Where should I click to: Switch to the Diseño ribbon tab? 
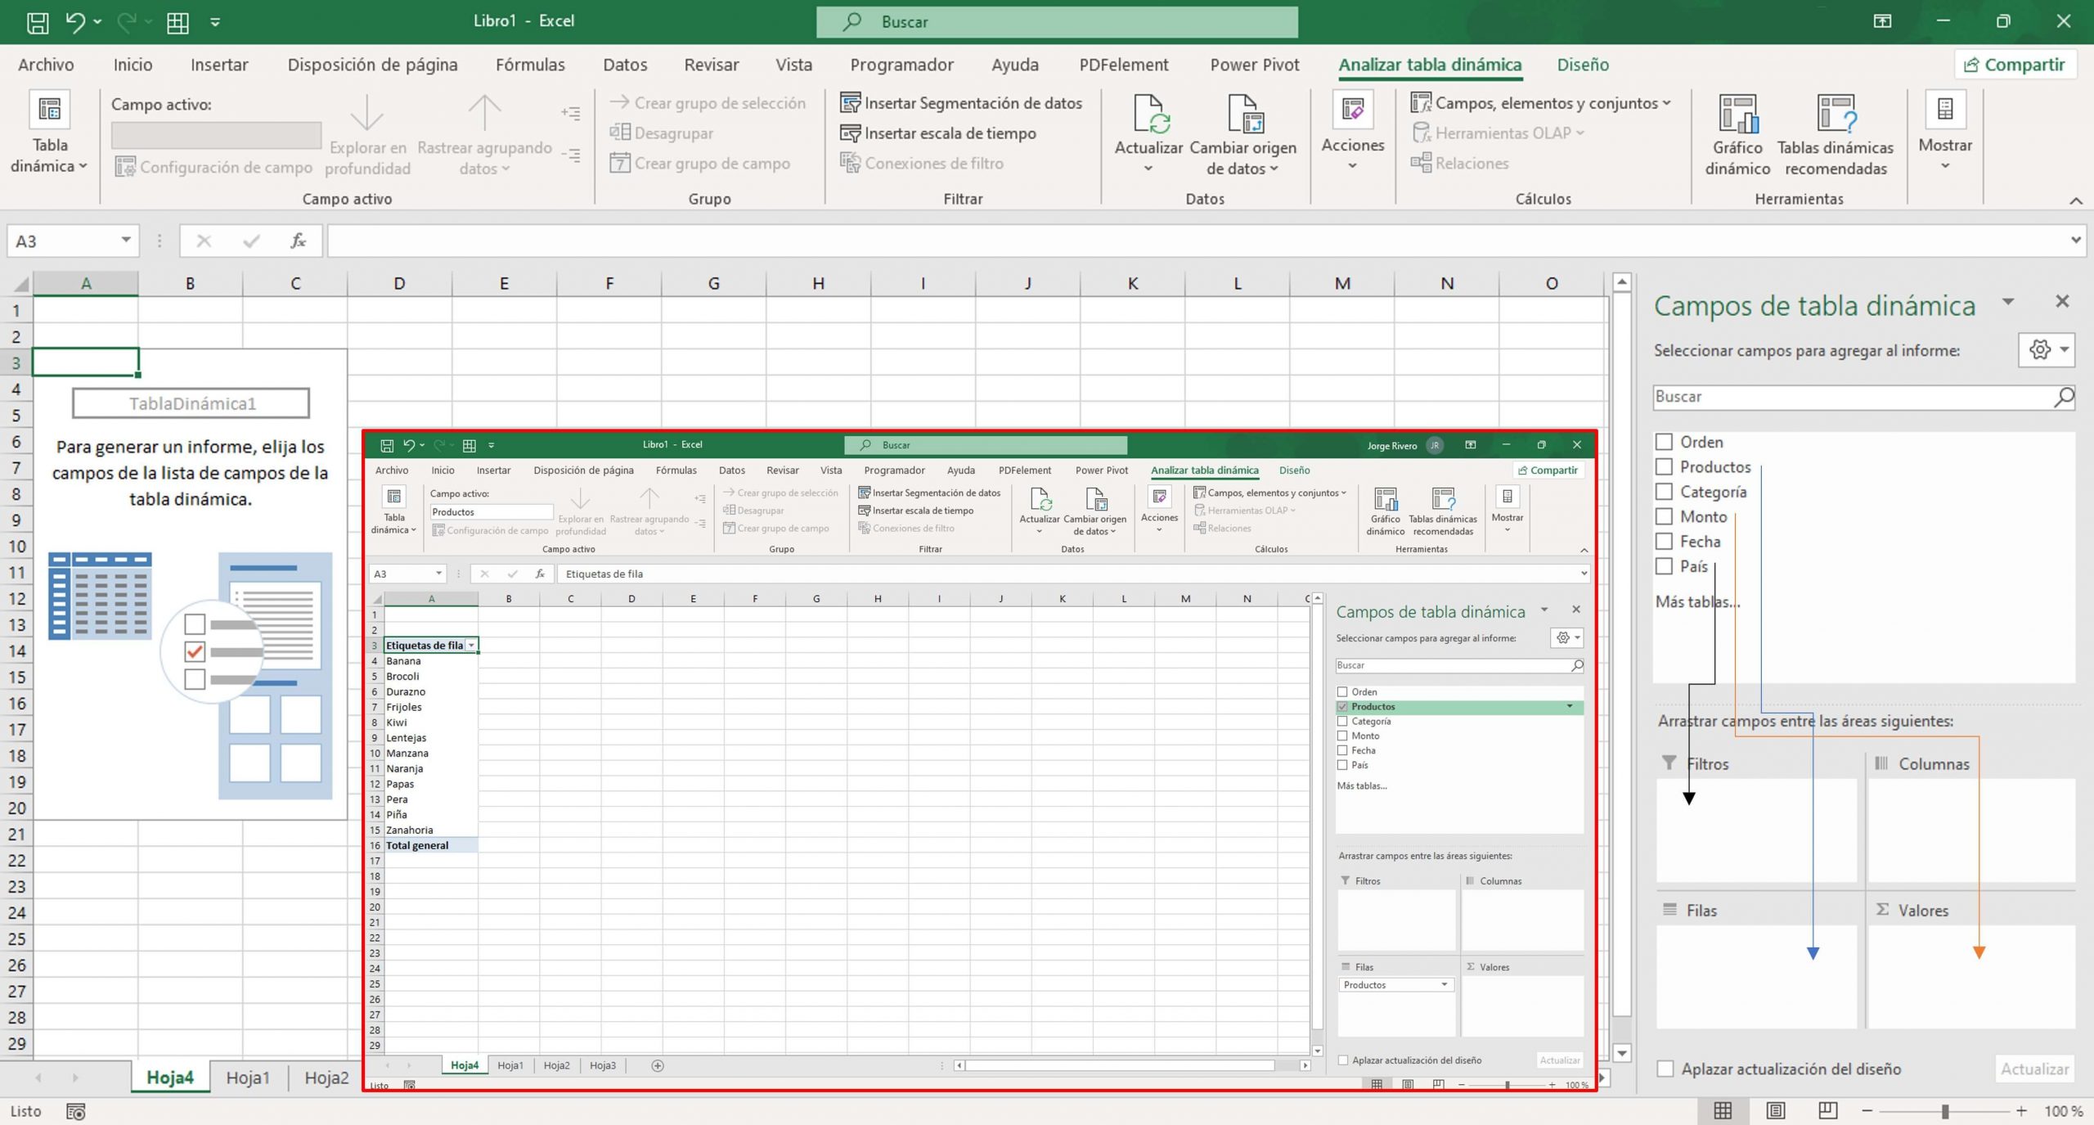coord(1582,65)
